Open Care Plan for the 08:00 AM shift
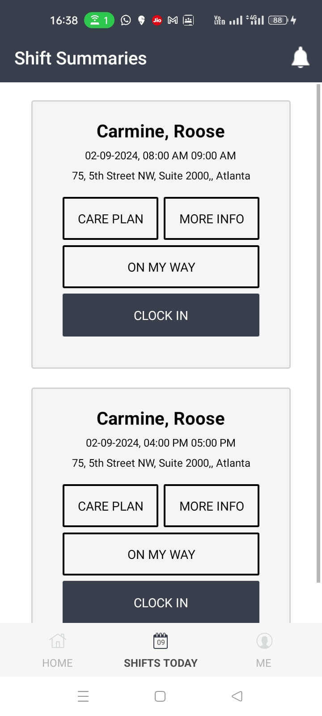The height and width of the screenshot is (716, 322). [110, 218]
